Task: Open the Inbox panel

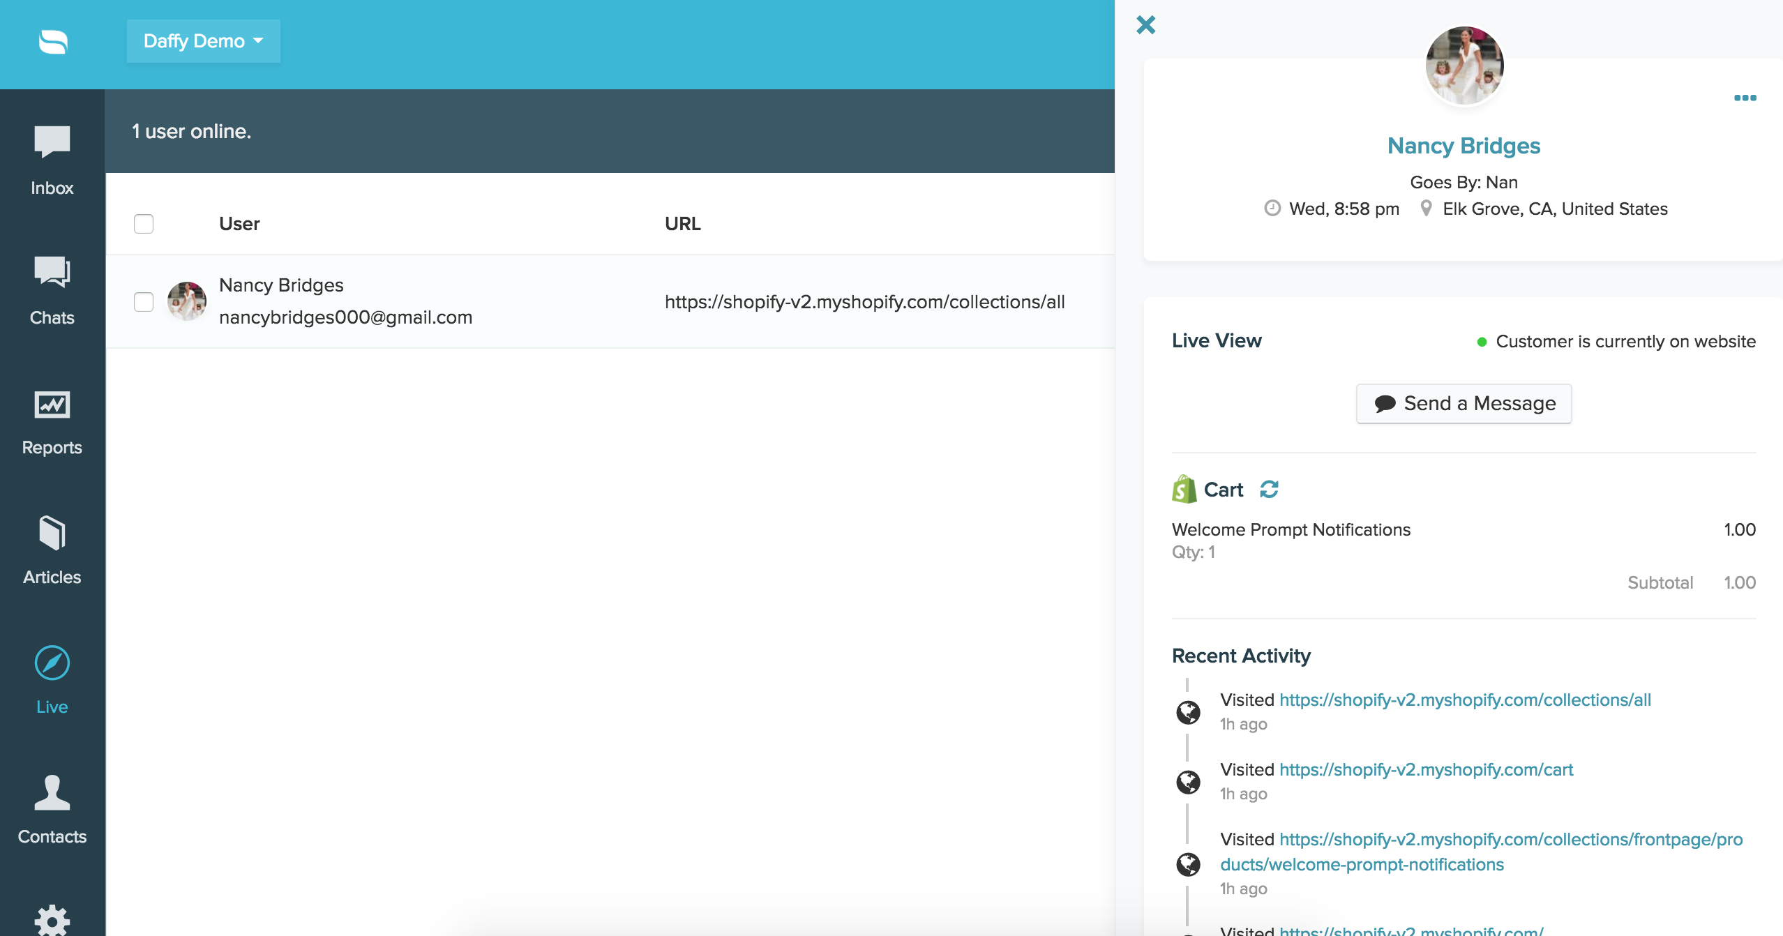Action: click(x=52, y=157)
